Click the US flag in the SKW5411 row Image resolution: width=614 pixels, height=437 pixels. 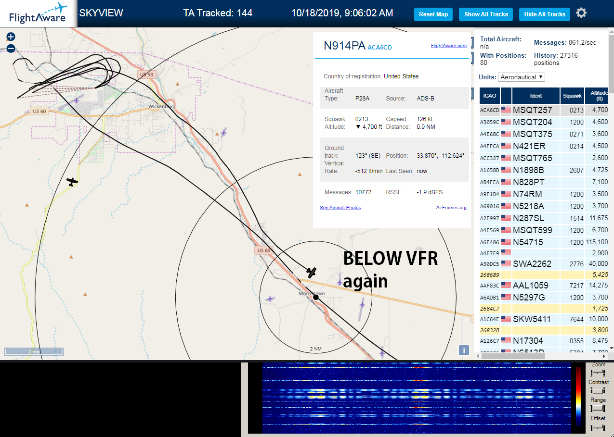(506, 319)
